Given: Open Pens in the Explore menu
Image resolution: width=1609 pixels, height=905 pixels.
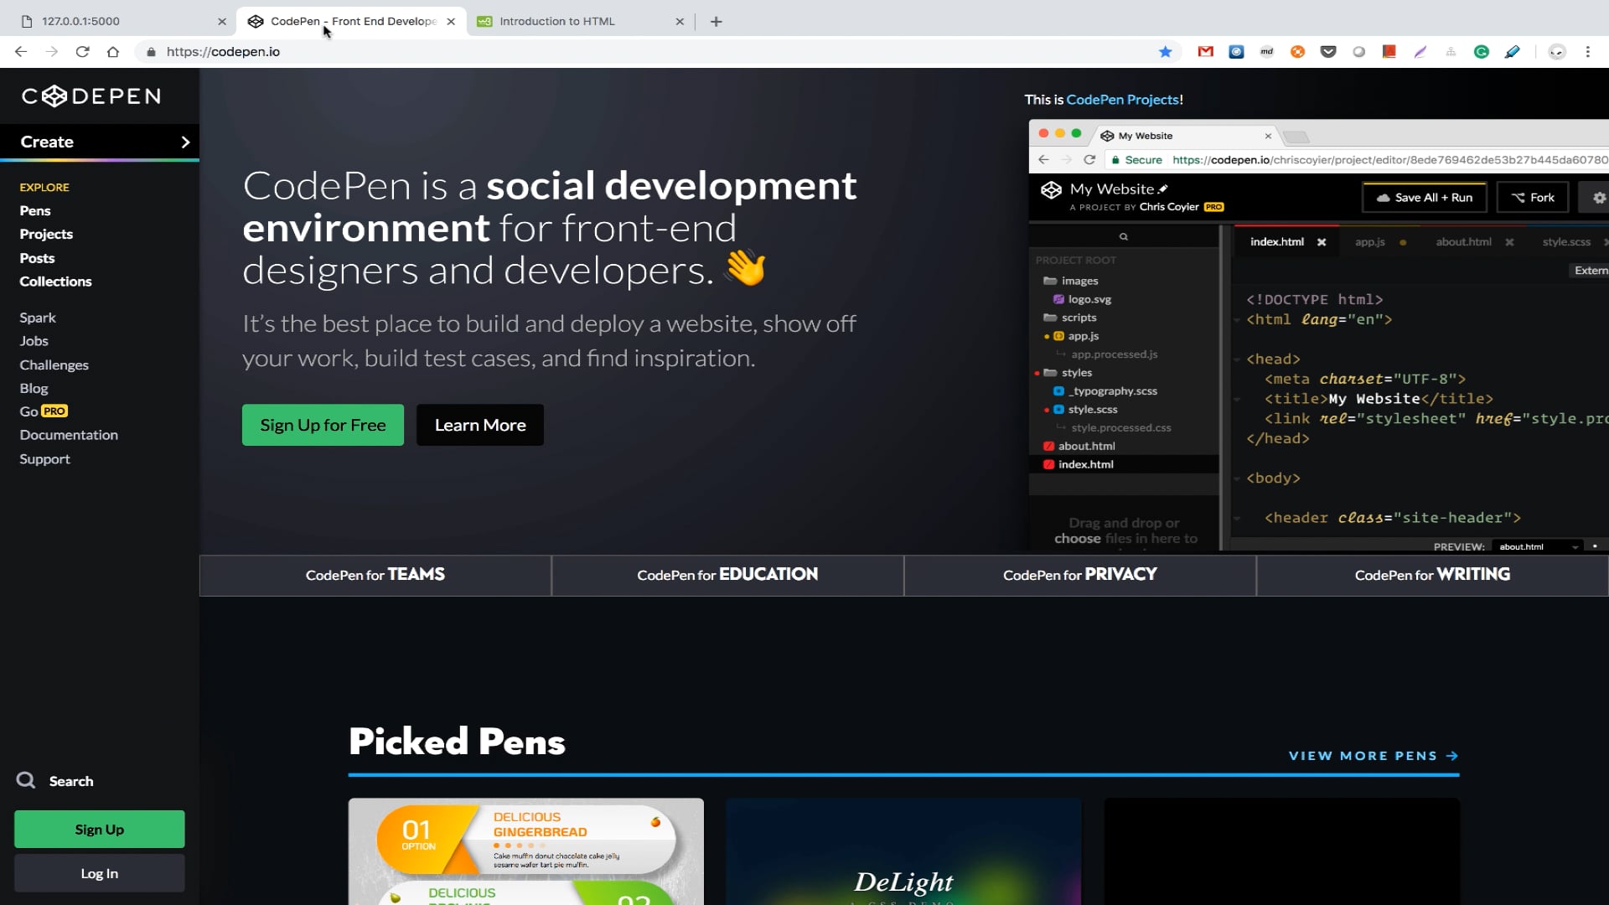Looking at the screenshot, I should coord(35,210).
